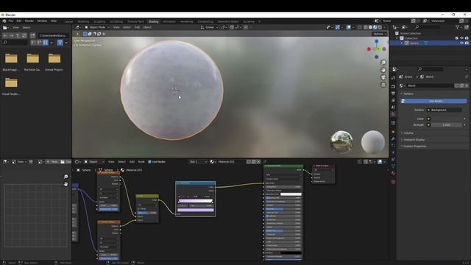Toggle perspective/orthographic grid gizmo
Viewport: 471px width, 265px height.
pos(383,85)
